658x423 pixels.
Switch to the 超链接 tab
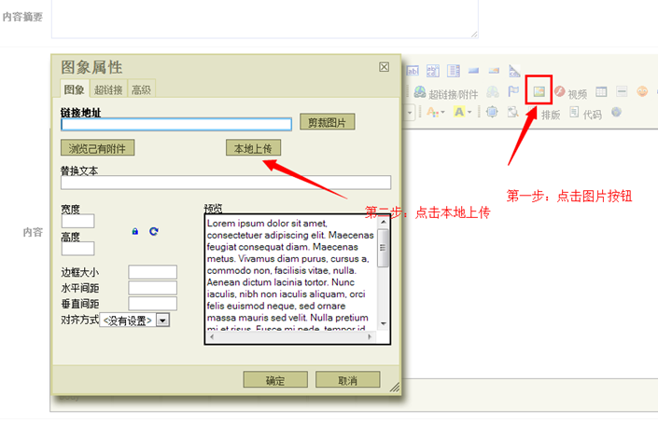click(x=108, y=89)
